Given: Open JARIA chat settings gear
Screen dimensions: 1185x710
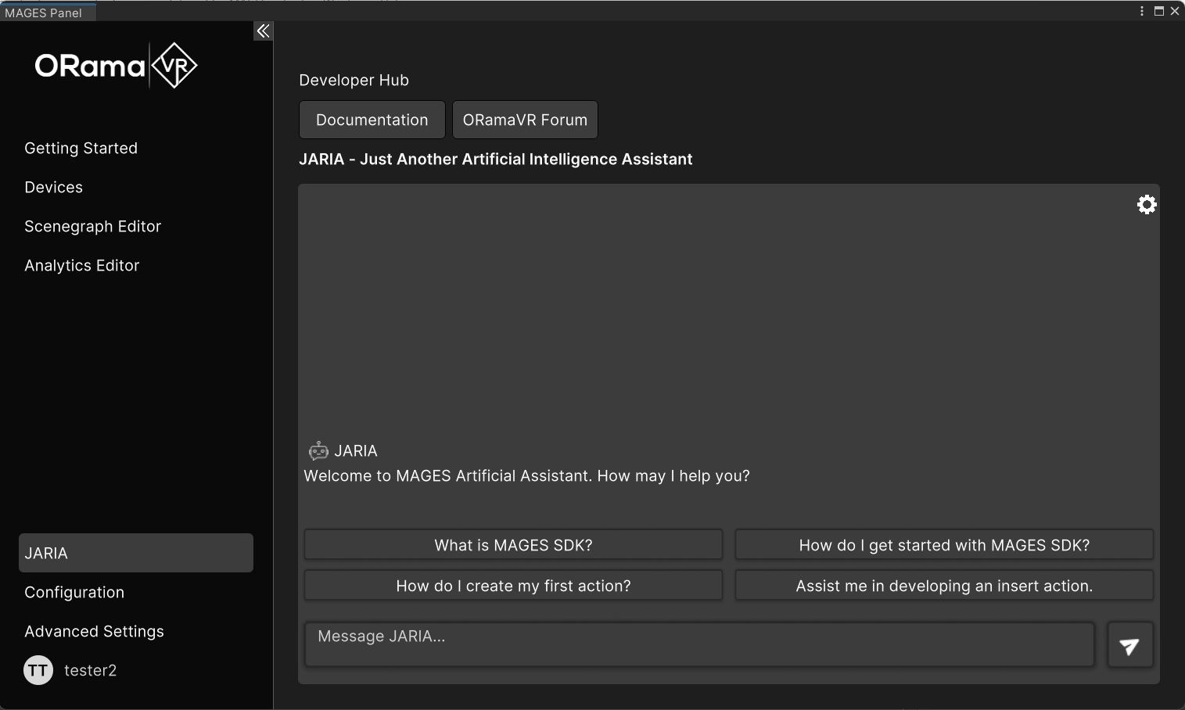Looking at the screenshot, I should [1147, 204].
